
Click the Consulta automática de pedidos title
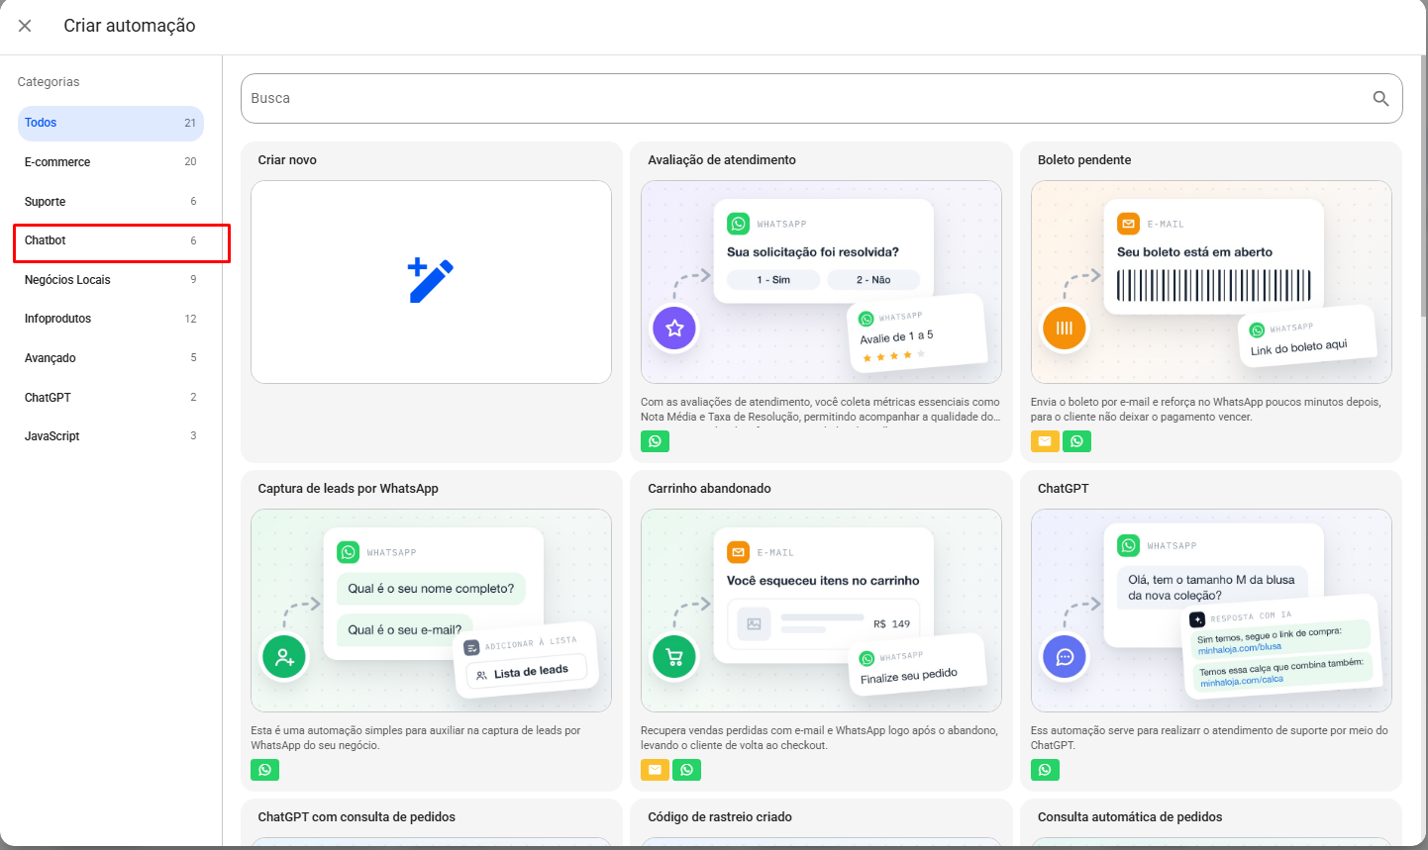[x=1130, y=817]
